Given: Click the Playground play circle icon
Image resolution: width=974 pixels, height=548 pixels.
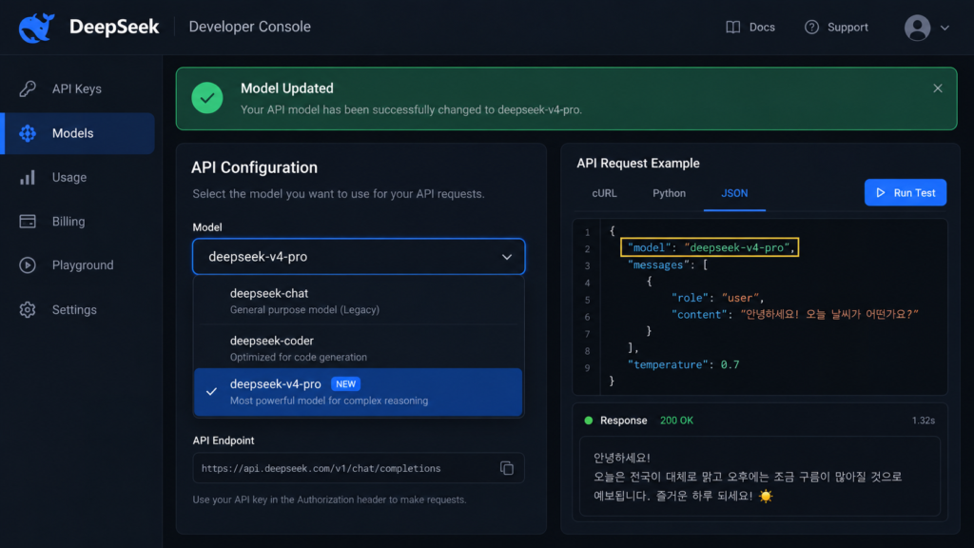Looking at the screenshot, I should (28, 265).
